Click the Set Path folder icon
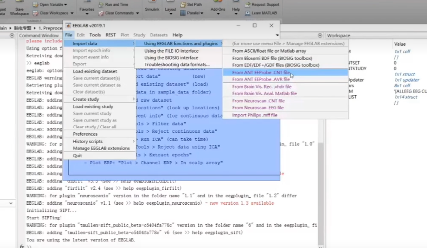Image resolution: width=427 pixels, height=248 pixels. (183, 5)
